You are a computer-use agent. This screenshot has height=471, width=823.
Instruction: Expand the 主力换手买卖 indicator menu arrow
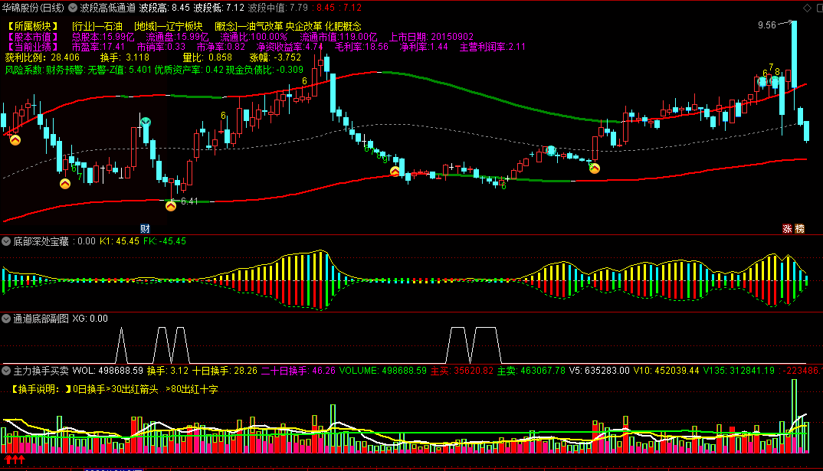(x=6, y=371)
